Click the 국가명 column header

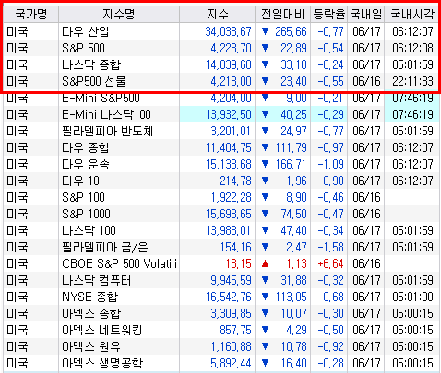pos(31,14)
